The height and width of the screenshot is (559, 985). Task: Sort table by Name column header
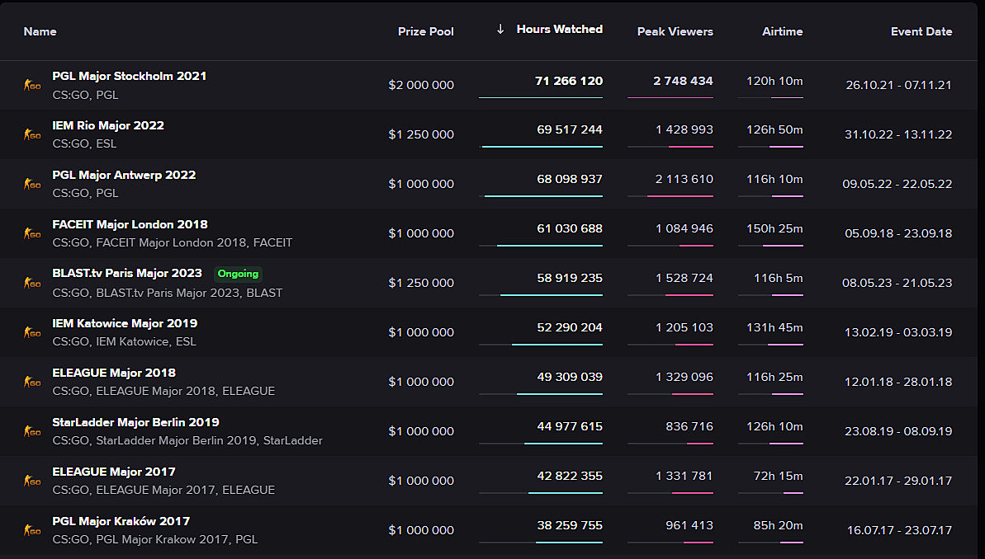tap(40, 31)
